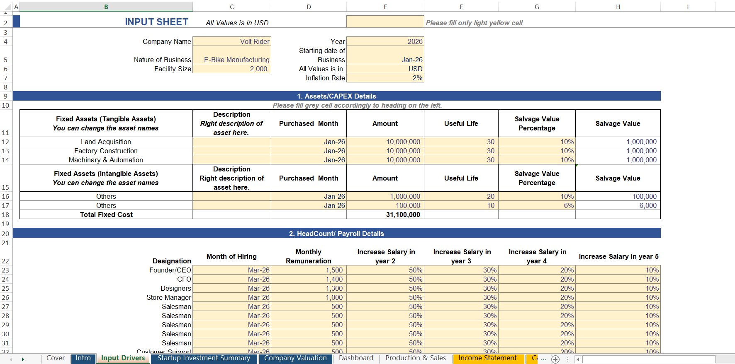The height and width of the screenshot is (364, 735).
Task: Click the more sheets ellipsis
Action: click(x=543, y=359)
